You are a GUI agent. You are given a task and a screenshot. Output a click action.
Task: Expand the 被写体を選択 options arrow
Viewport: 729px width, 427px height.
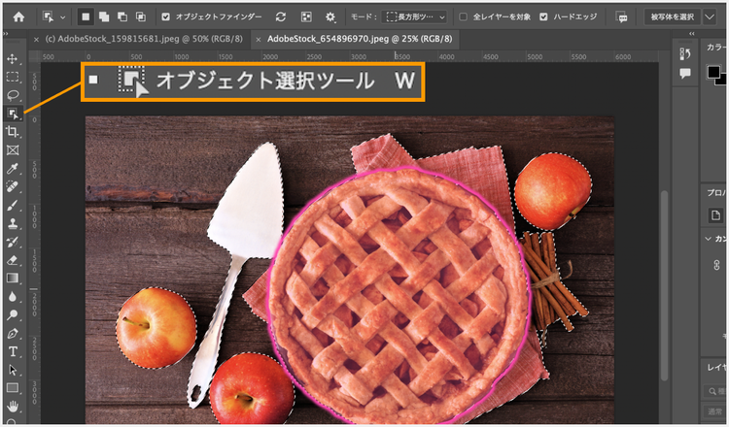pos(709,16)
